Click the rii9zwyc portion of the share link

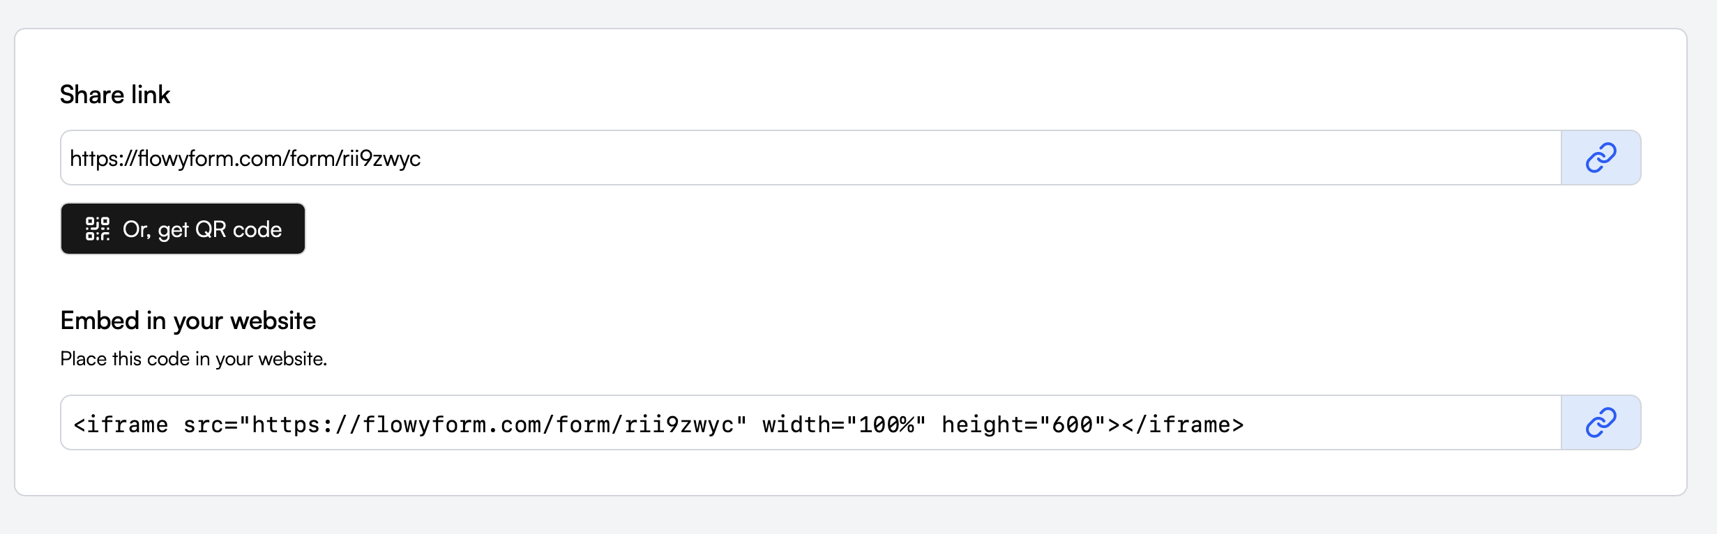pyautogui.click(x=382, y=158)
